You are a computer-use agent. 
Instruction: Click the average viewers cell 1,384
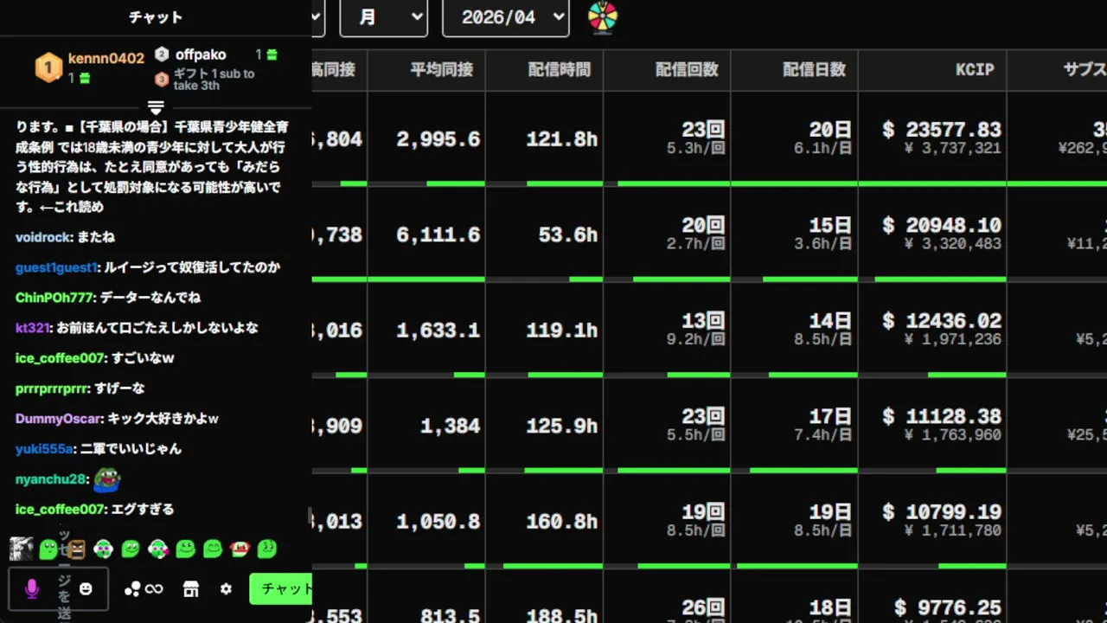click(x=451, y=427)
